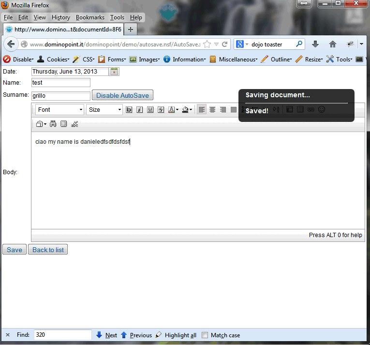370x345 pixels.
Task: Toggle bold formatting in editor toolbar
Action: pyautogui.click(x=129, y=109)
